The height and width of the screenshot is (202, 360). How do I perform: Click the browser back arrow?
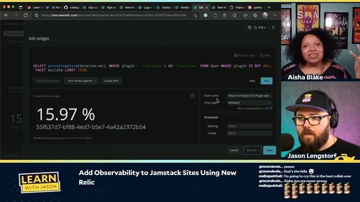click(6, 15)
